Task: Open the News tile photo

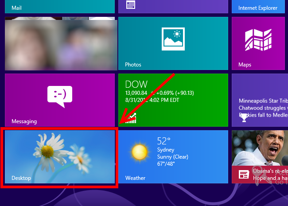Action: (260, 148)
